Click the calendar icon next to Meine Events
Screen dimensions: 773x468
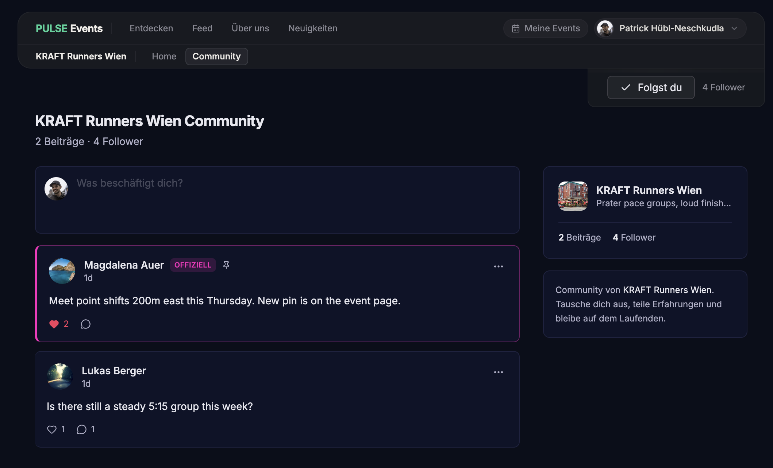click(x=516, y=28)
